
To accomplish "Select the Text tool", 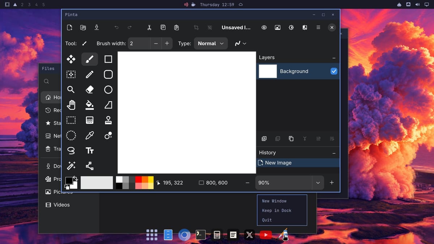I will [x=90, y=151].
